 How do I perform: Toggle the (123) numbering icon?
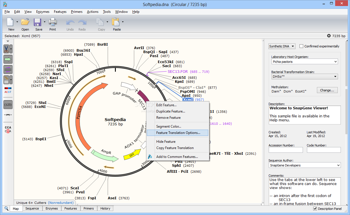[8, 105]
